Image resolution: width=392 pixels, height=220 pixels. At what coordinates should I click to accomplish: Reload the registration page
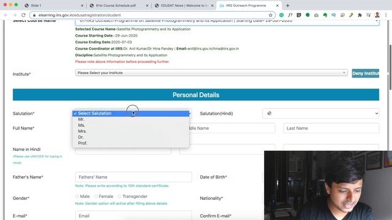[23, 15]
